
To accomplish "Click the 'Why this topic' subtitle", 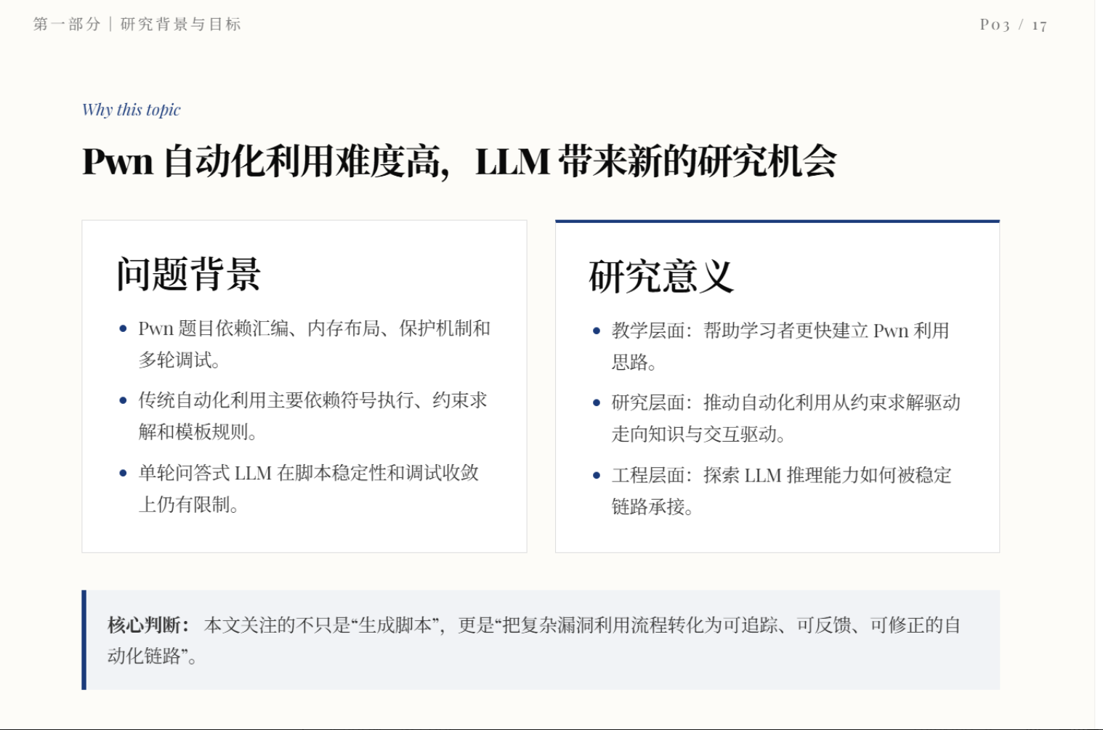I will [131, 110].
